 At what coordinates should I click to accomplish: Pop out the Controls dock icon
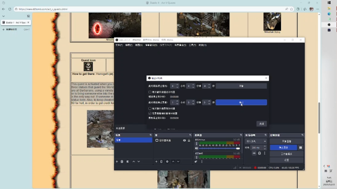302,135
